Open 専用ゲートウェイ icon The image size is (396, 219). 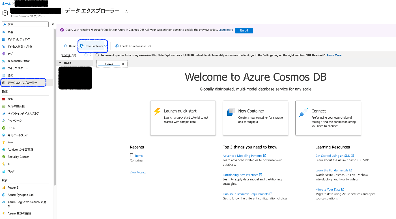click(x=4, y=135)
